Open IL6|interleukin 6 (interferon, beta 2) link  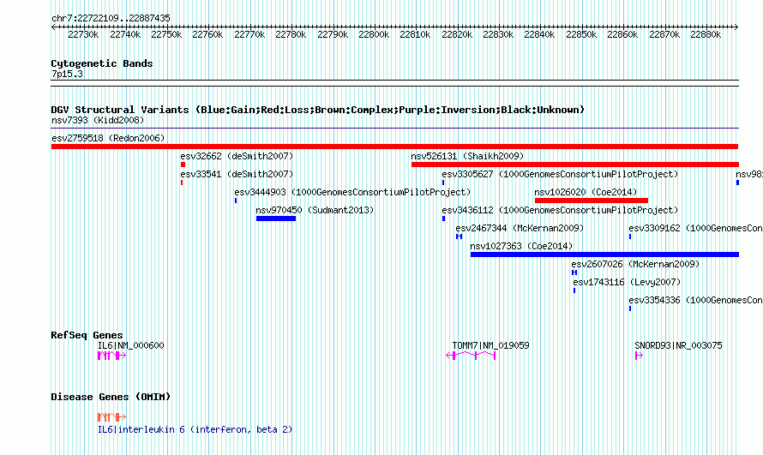click(x=195, y=430)
